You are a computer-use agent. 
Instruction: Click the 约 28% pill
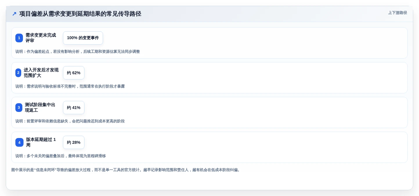(x=74, y=142)
